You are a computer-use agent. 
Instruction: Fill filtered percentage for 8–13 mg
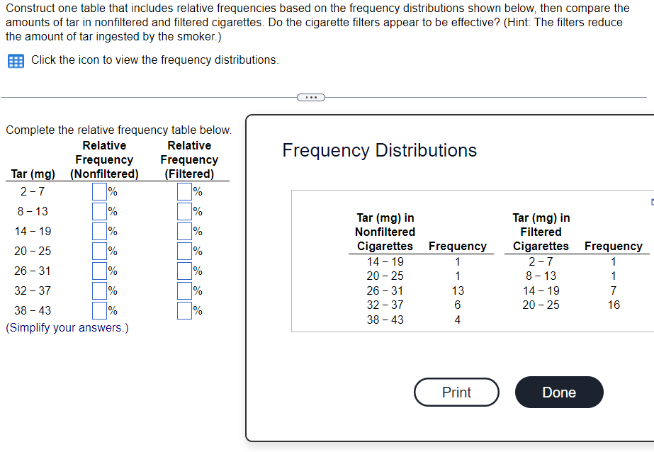(184, 211)
